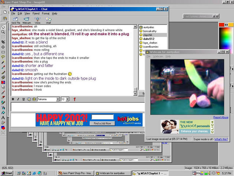Select the Picture Tube tool

click(x=3, y=103)
